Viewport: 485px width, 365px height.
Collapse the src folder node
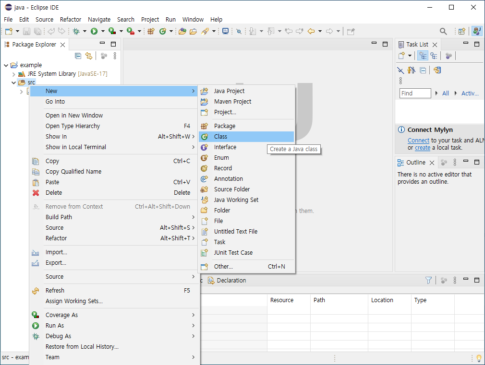click(x=13, y=82)
